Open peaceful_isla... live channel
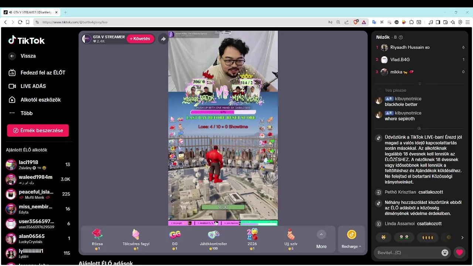This screenshot has height=266, width=473. [x=38, y=194]
